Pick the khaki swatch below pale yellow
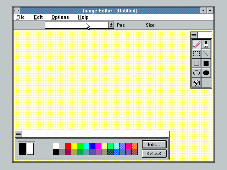The image size is (227, 170). (104, 152)
